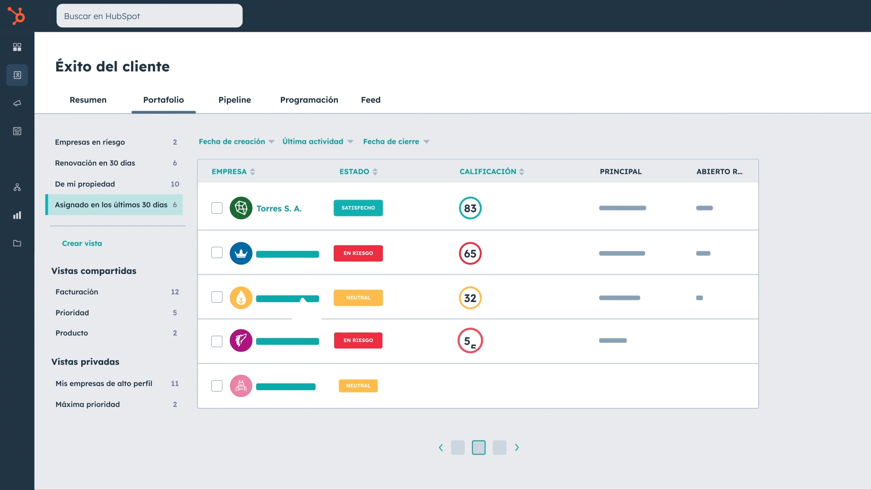Click the Crear vista link
Screen dimensions: 871x490
[x=82, y=244]
